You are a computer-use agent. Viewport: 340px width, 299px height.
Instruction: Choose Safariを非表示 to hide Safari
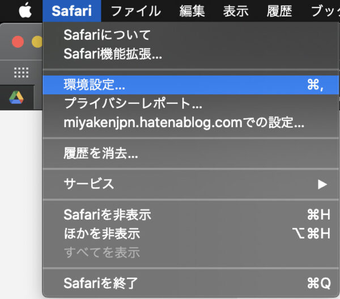point(108,214)
